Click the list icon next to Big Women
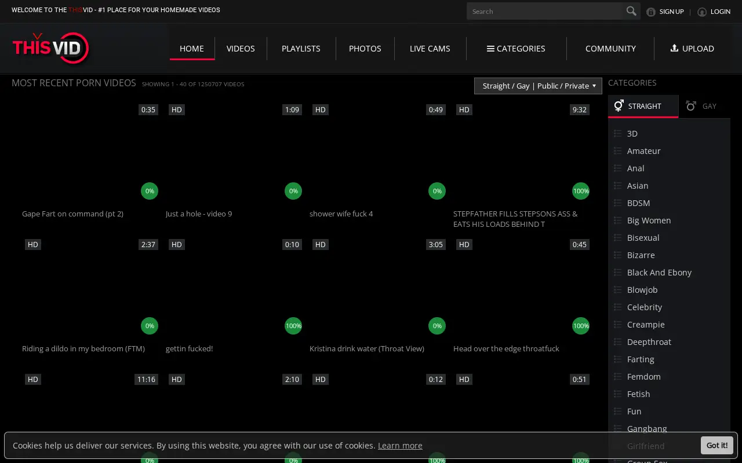The image size is (742, 463). (617, 220)
